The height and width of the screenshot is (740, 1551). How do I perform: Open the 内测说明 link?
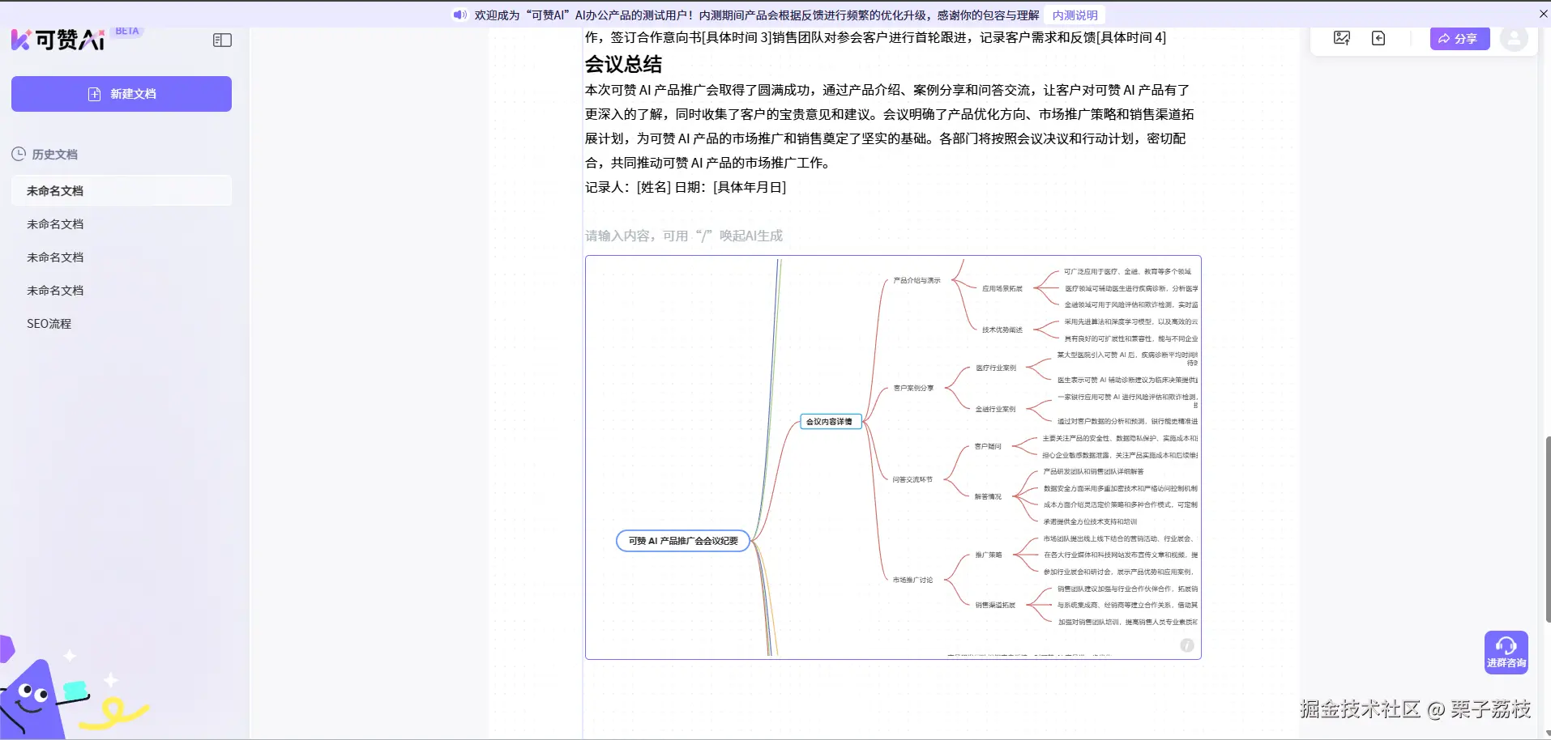(x=1075, y=15)
